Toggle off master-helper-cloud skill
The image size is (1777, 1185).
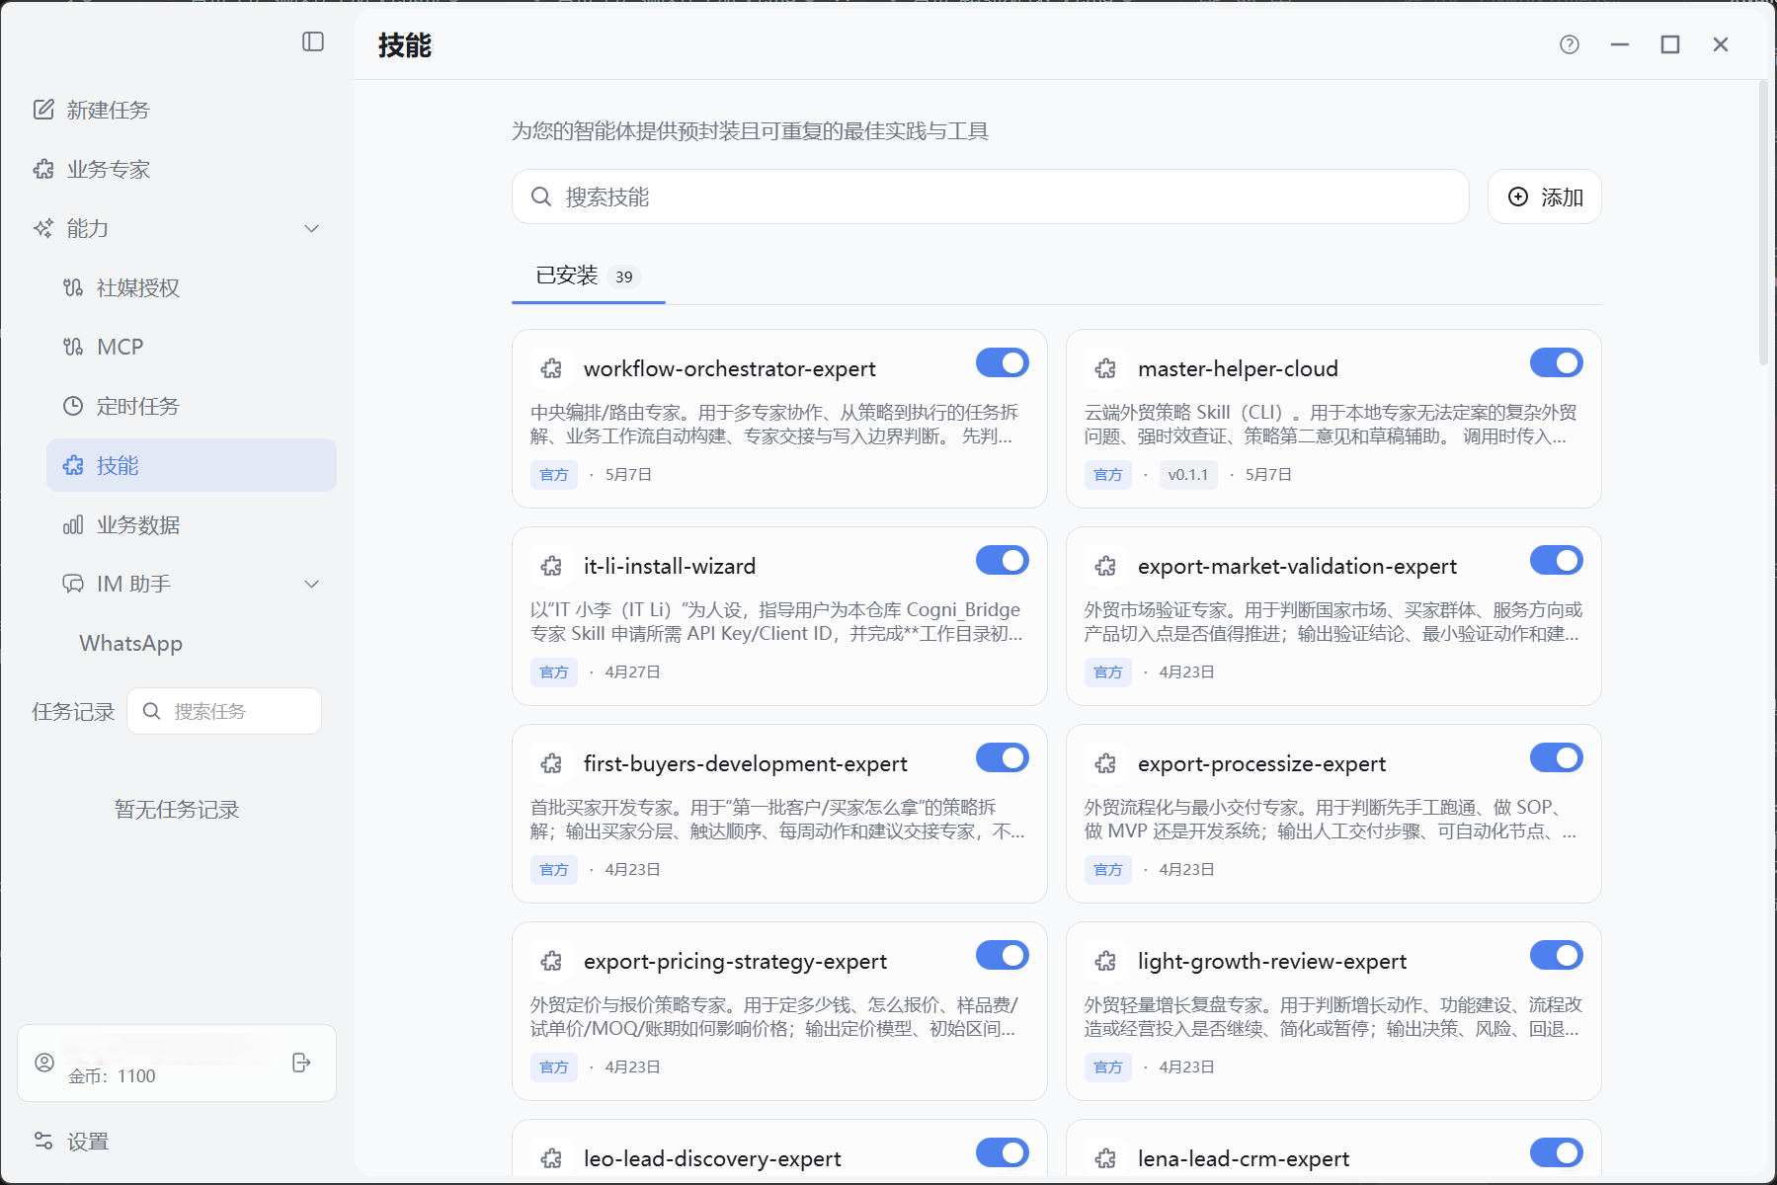pos(1557,363)
